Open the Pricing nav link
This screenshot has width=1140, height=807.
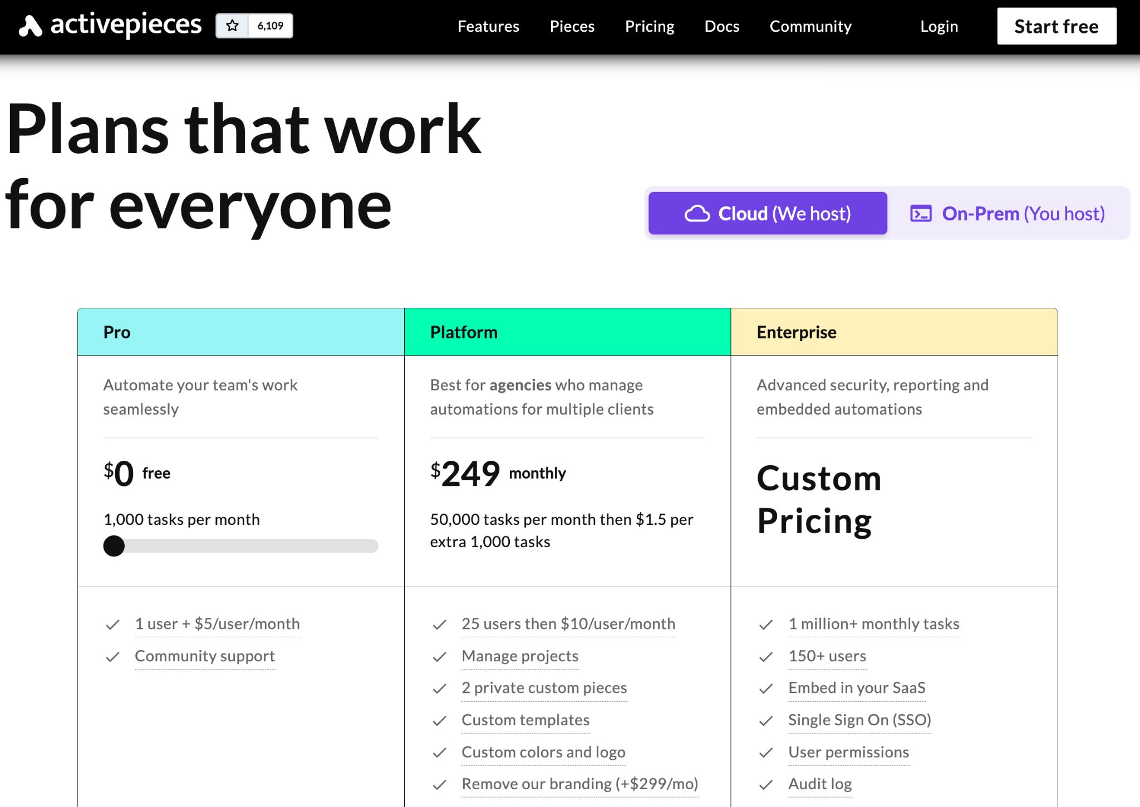coord(650,26)
